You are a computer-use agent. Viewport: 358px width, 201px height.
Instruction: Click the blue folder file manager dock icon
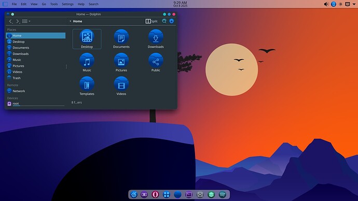177,194
